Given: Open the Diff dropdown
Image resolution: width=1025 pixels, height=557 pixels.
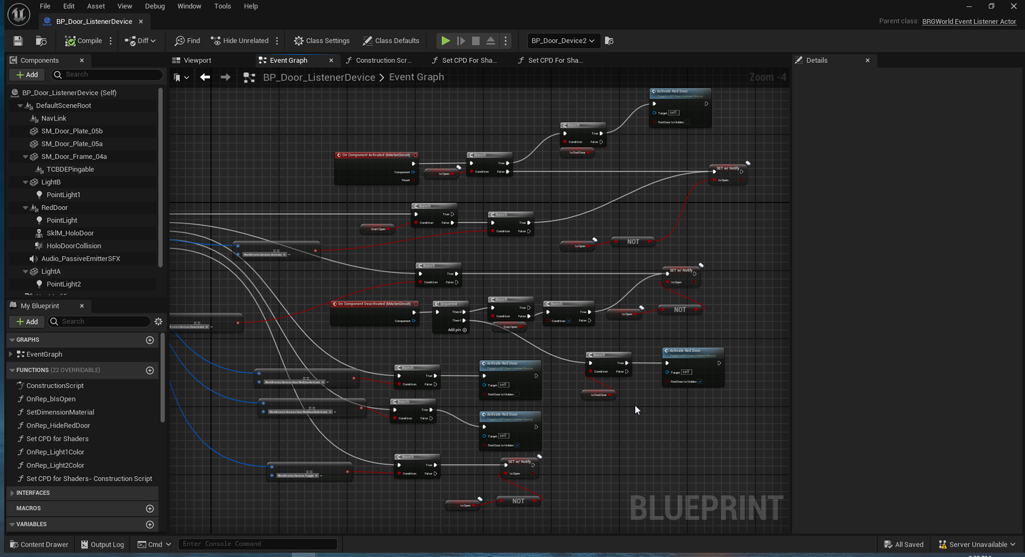Looking at the screenshot, I should click(140, 41).
